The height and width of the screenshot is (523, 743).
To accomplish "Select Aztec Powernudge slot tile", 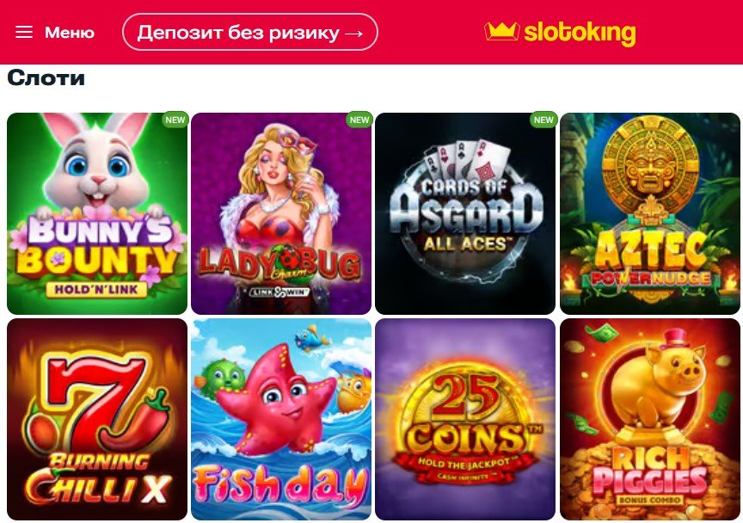I will click(649, 213).
